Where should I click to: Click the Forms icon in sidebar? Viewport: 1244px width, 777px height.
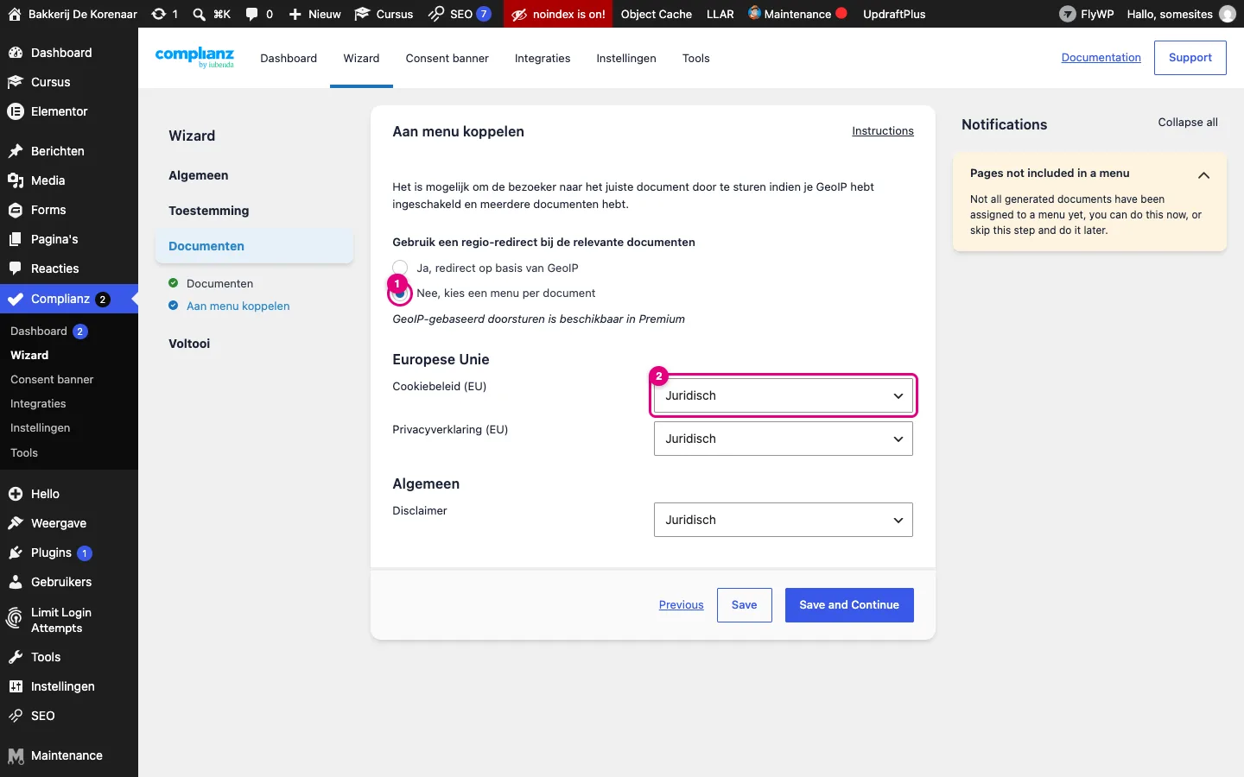[15, 210]
